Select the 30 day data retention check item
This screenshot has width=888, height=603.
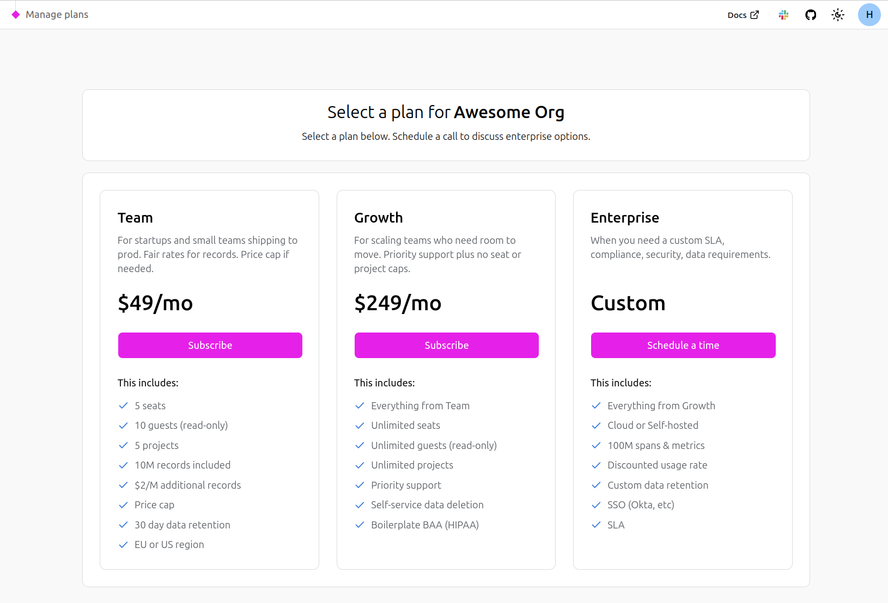pos(123,525)
